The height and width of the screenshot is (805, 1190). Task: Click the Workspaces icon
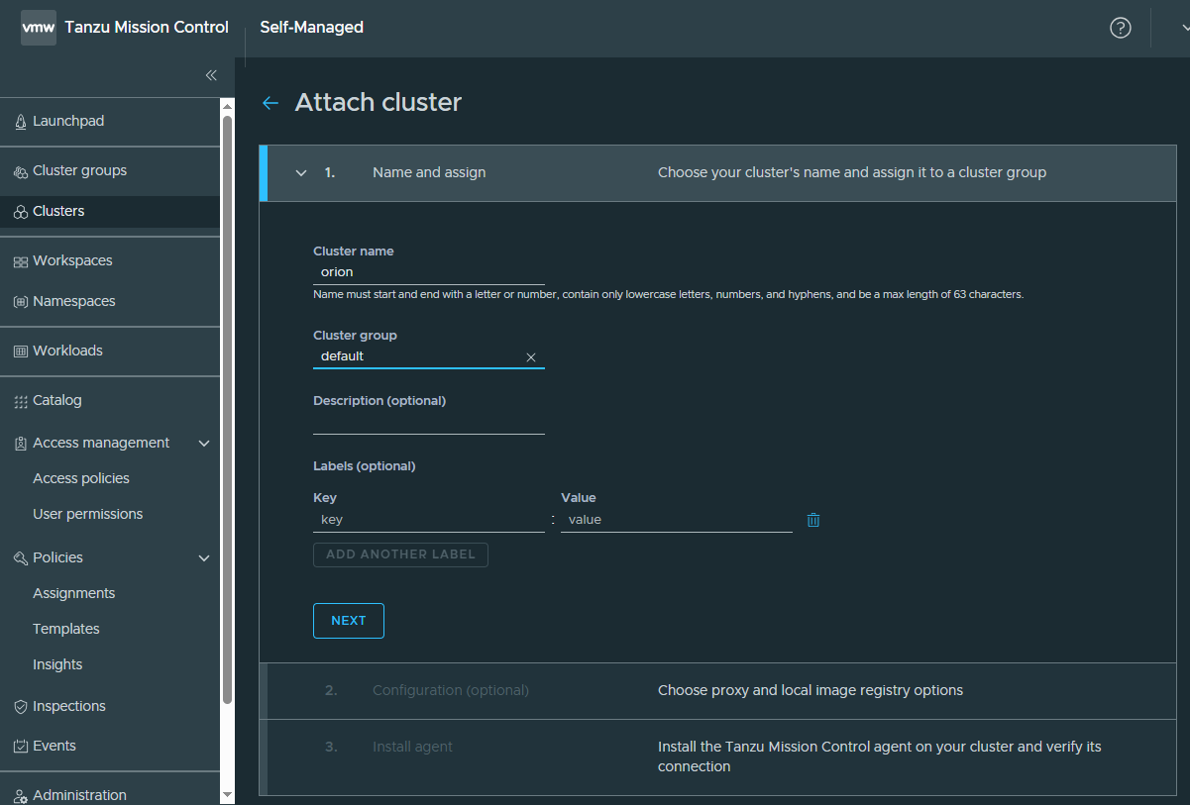21,261
